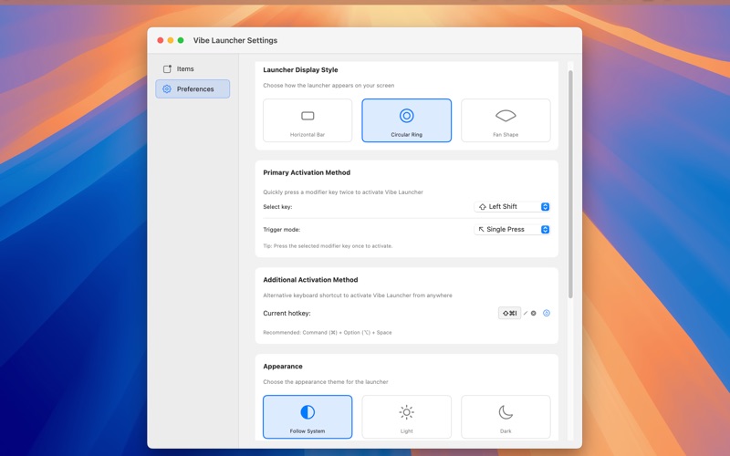Reset hotkey with the blue circular icon

547,313
